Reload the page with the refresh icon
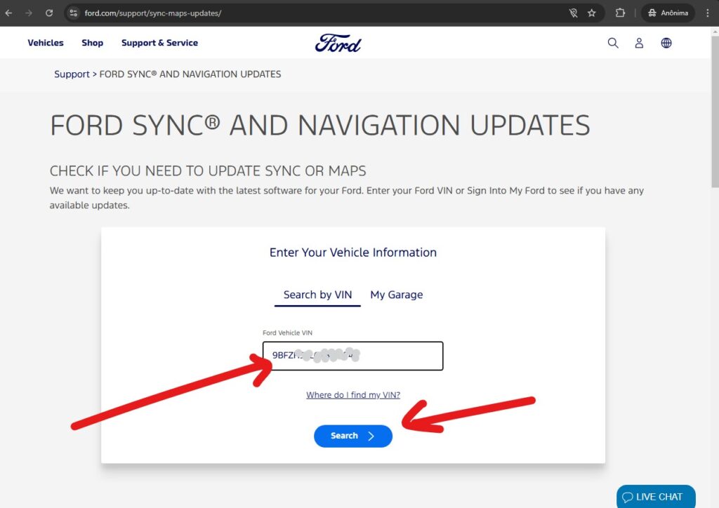 tap(48, 13)
